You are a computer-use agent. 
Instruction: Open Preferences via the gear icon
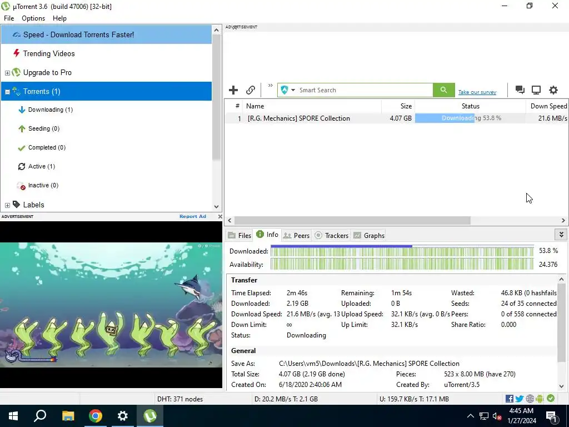[x=553, y=90]
